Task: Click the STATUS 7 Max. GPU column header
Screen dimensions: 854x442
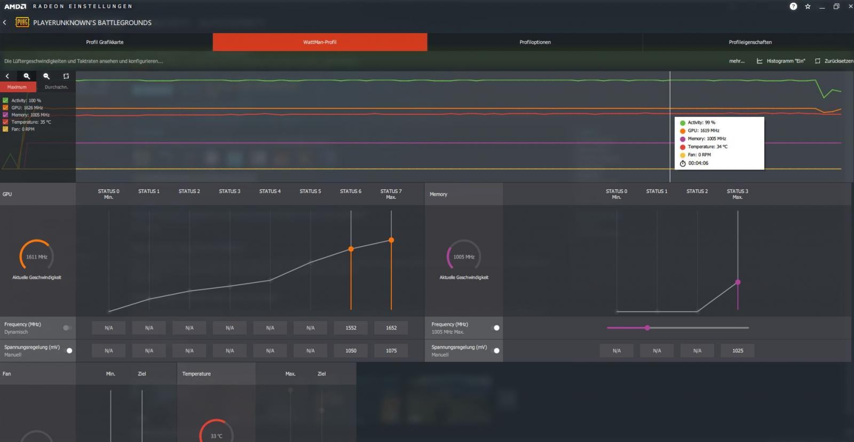Action: (391, 194)
